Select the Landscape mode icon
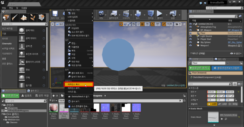This screenshot has width=244, height=127. click(24, 17)
